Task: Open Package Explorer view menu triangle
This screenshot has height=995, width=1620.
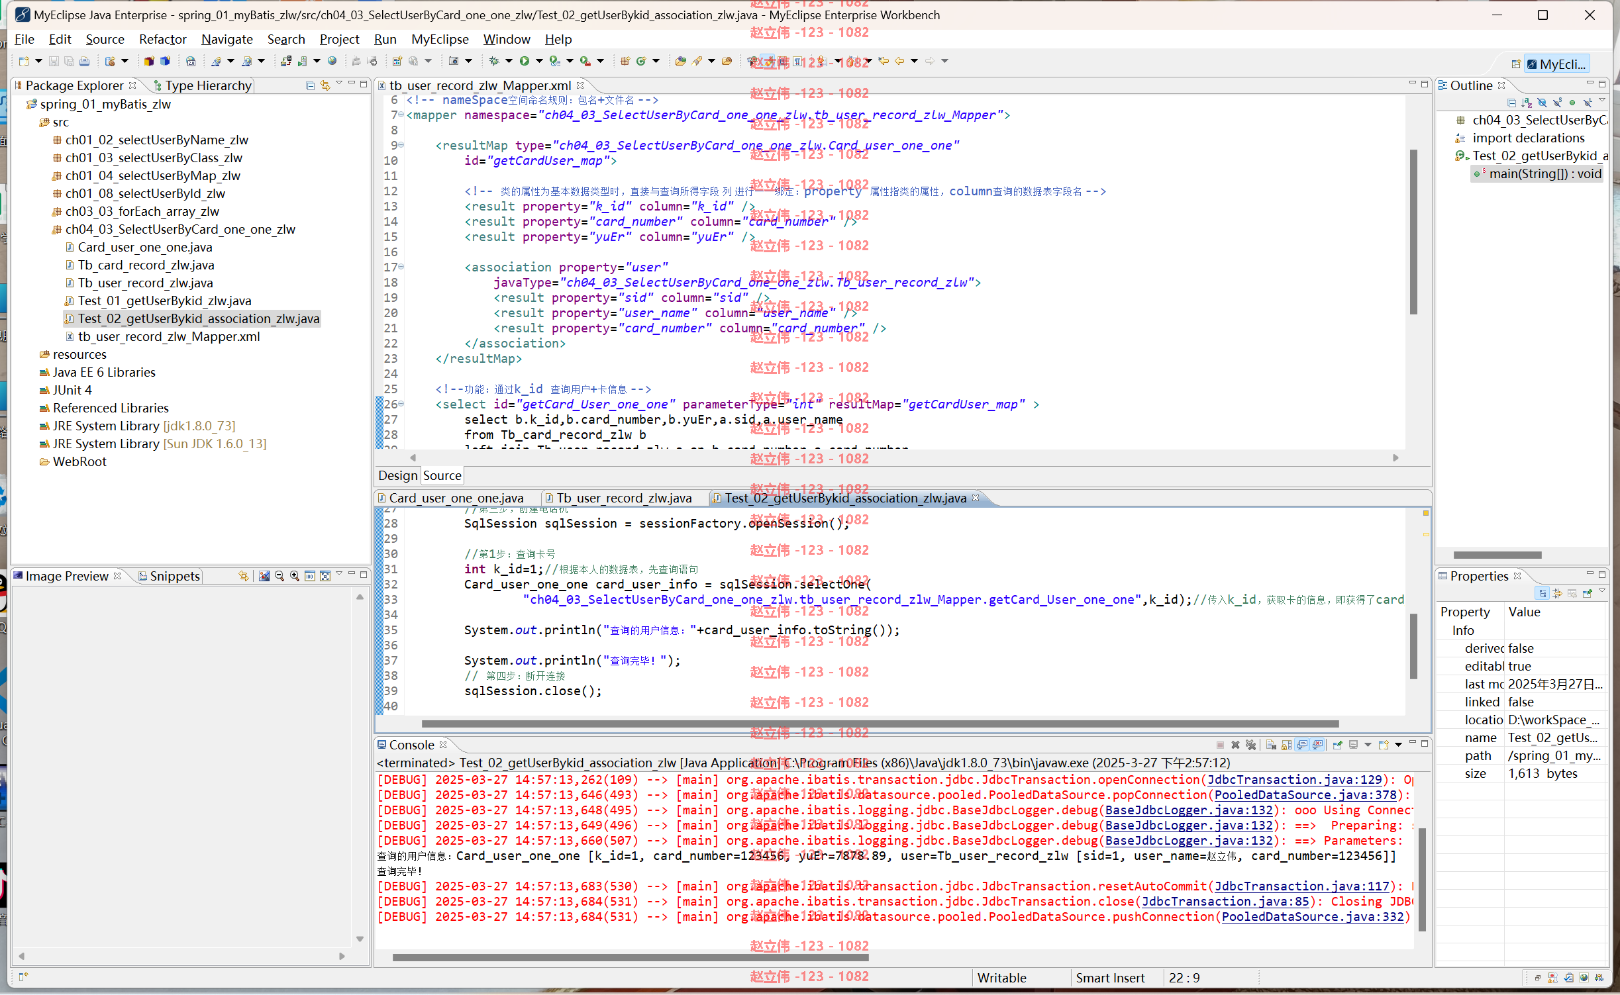Action: (339, 83)
